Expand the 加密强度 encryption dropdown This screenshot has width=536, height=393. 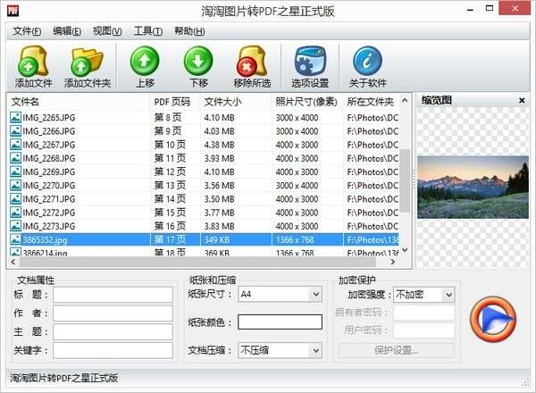[x=448, y=295]
